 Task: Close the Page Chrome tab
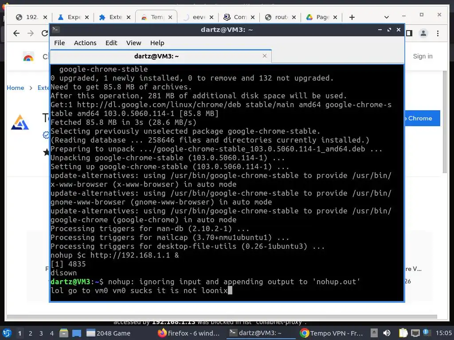tap(335, 17)
